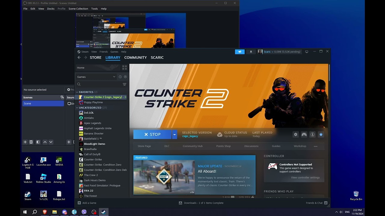Screen dimensions: 385x216
Task: Open Friends & Chat in Steam
Action: point(316,203)
